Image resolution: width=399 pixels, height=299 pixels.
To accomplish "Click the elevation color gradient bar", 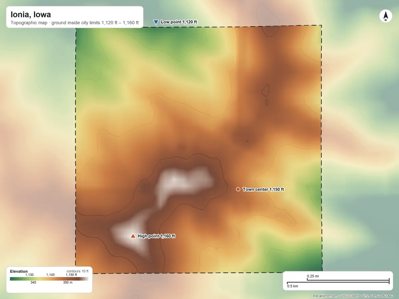I will click(x=49, y=279).
